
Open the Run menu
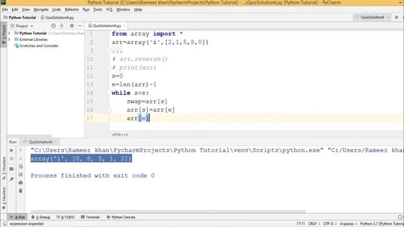(x=86, y=9)
